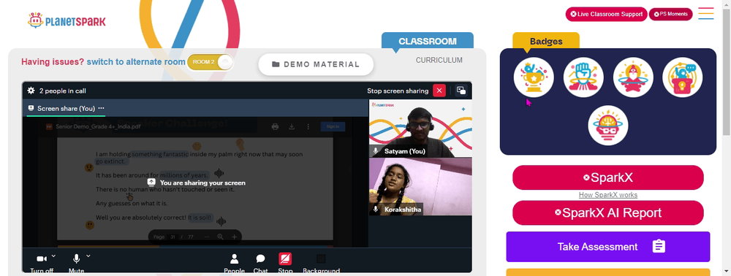Click the trophy star badge
The image size is (731, 276).
[x=534, y=77]
